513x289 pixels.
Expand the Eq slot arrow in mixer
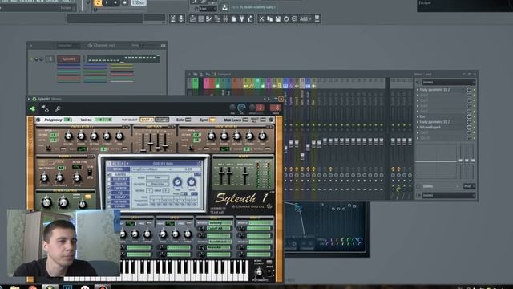pyautogui.click(x=418, y=116)
